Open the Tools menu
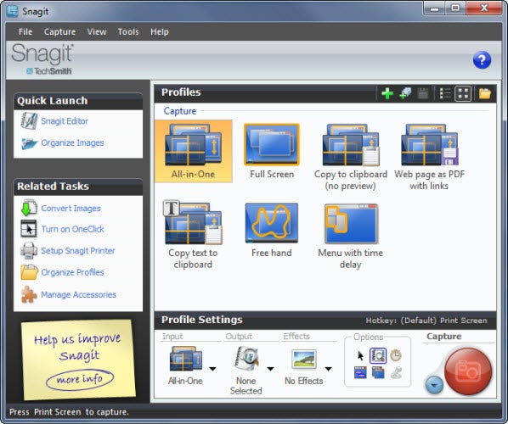This screenshot has width=508, height=424. (x=128, y=31)
